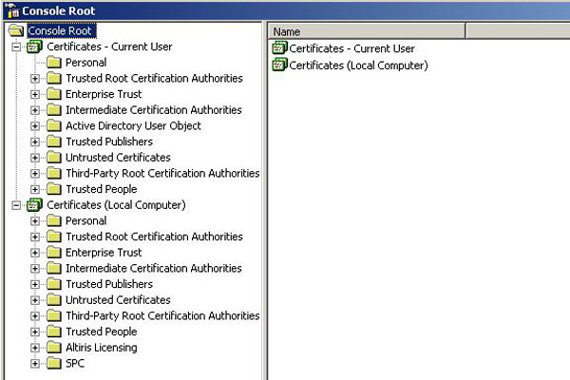Click the Certificates - Current User icon in right pane
The height and width of the screenshot is (380, 570).
click(x=279, y=48)
